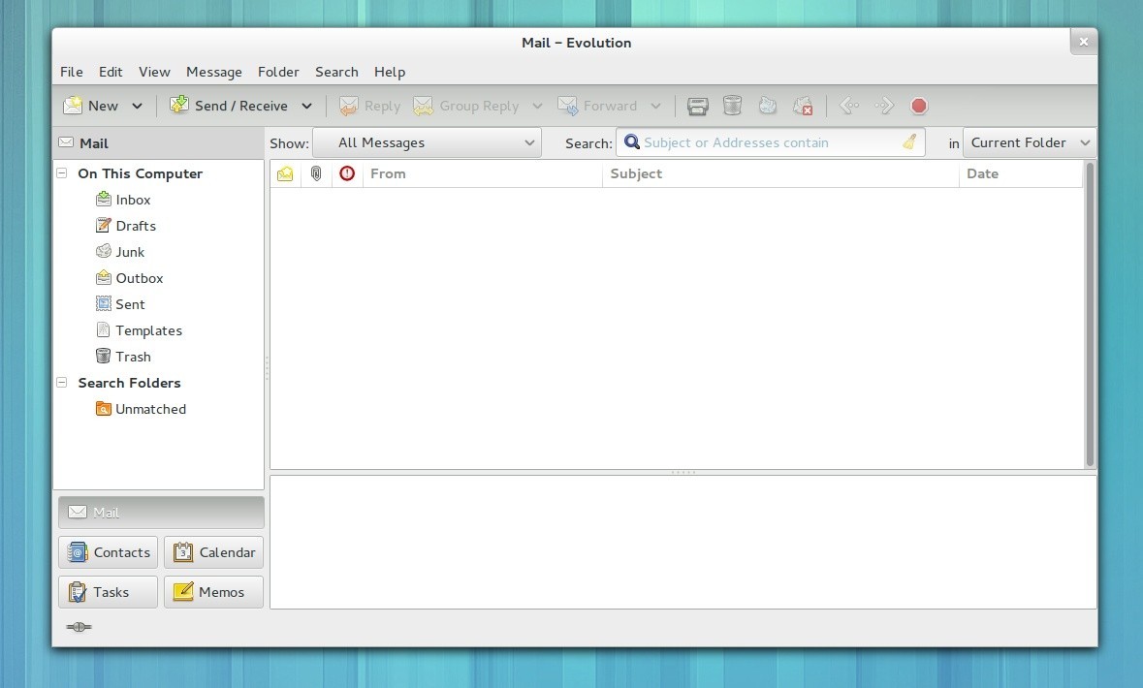
Task: Open the Current Folder scope dropdown
Action: pos(1030,142)
